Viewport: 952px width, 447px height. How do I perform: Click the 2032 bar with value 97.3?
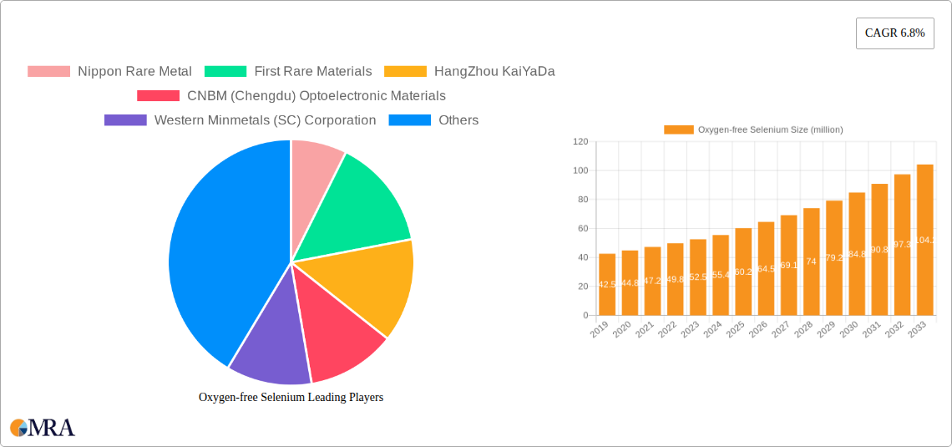(x=902, y=245)
